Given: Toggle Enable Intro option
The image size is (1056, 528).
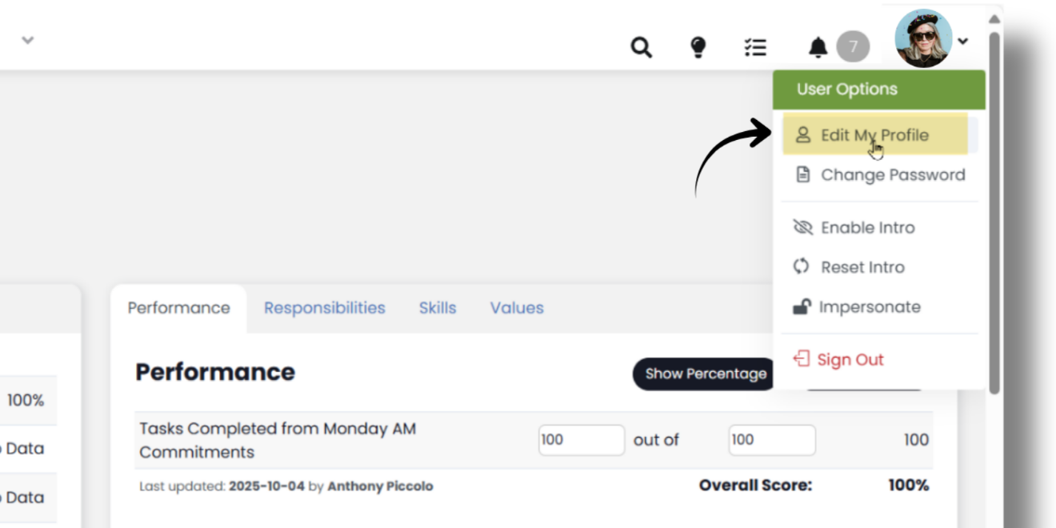Looking at the screenshot, I should [x=867, y=228].
